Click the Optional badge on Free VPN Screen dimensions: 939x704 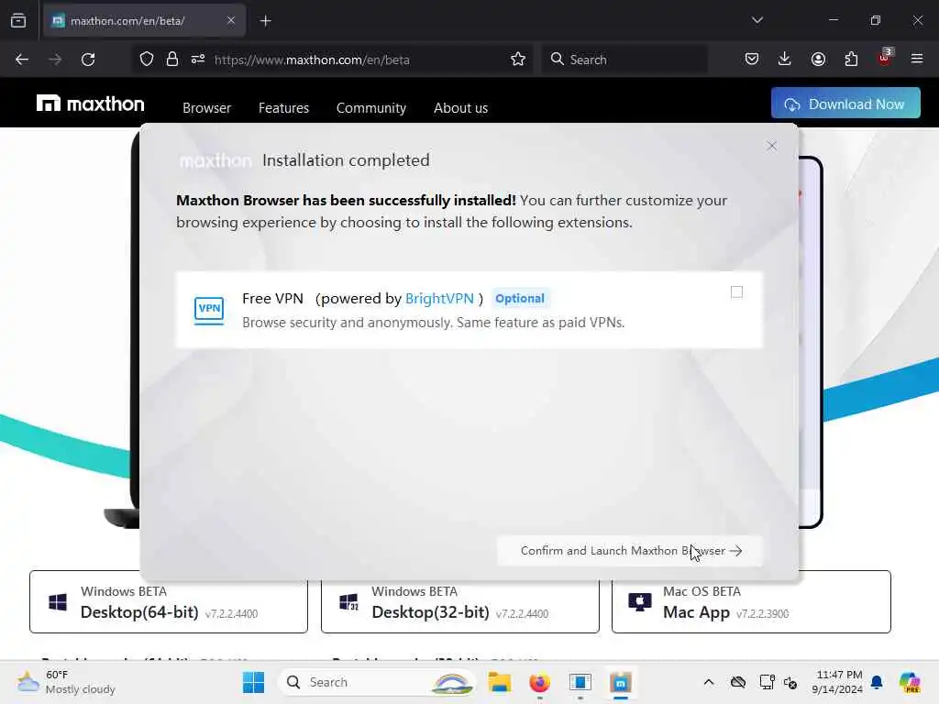point(520,298)
